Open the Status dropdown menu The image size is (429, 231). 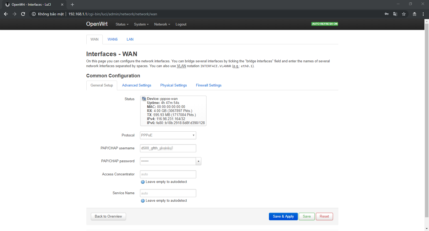122,24
